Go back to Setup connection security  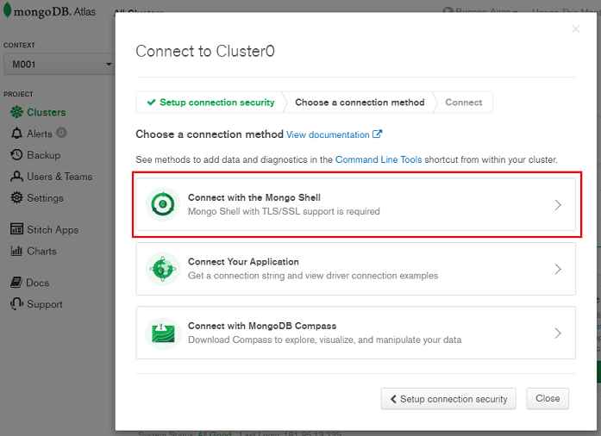[x=448, y=399]
